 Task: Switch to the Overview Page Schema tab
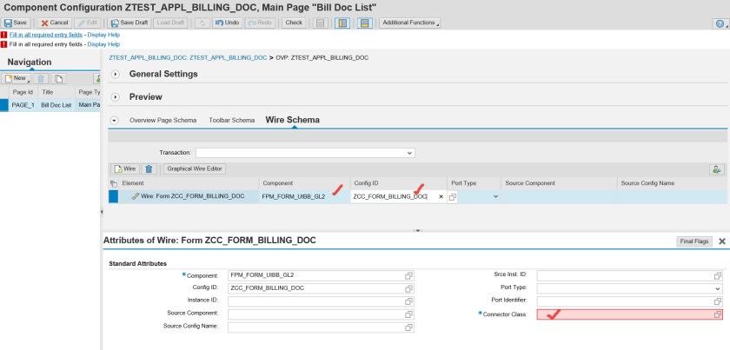[x=163, y=120]
